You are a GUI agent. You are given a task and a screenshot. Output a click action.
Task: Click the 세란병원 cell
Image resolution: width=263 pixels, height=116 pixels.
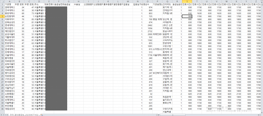pos(10,97)
